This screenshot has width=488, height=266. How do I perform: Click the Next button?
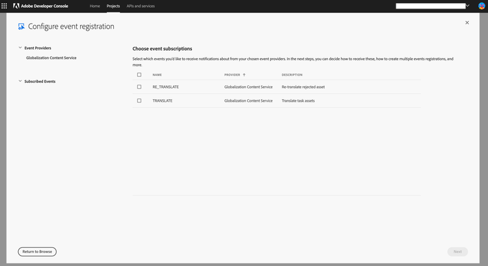coord(457,252)
